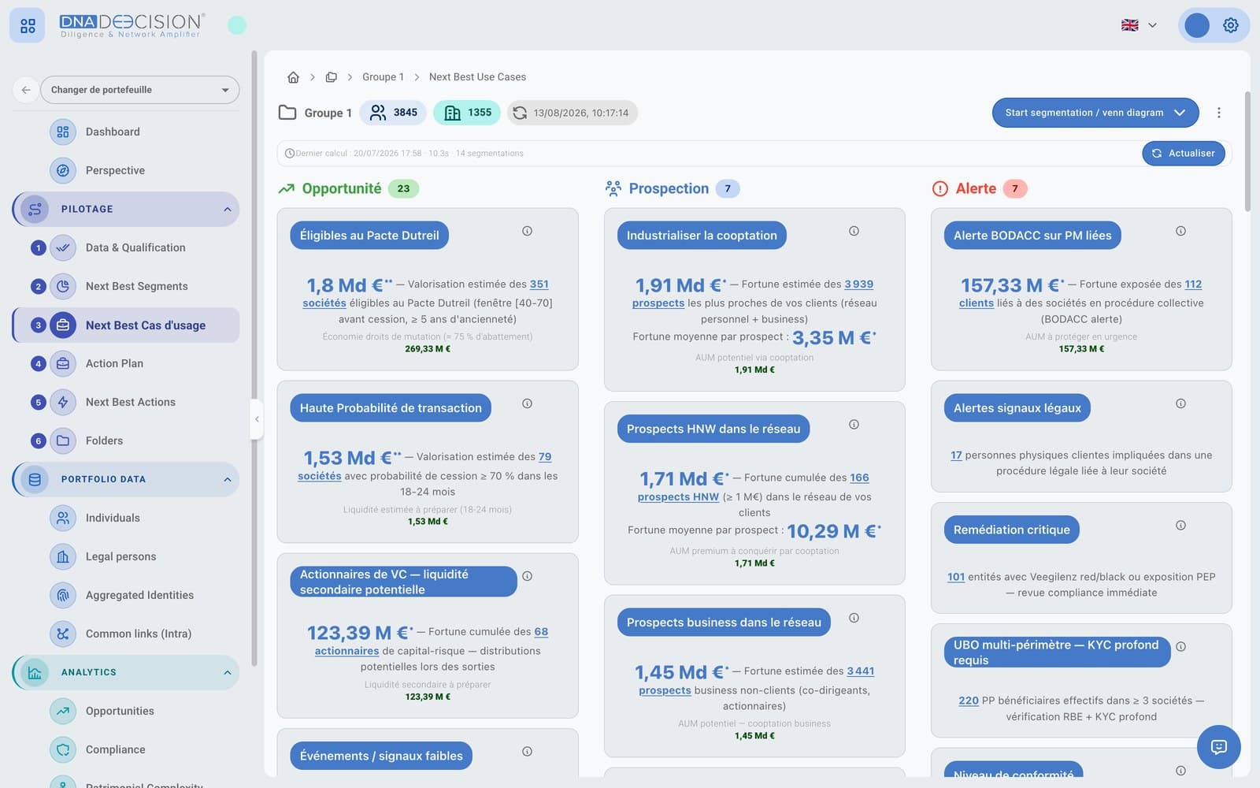Click the main content vertical scrollbar

point(1247,152)
